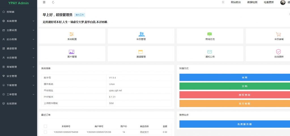Expand the 下载管理 chevron
Image resolution: width=290 pixels, height=136 pixels.
pos(33,85)
